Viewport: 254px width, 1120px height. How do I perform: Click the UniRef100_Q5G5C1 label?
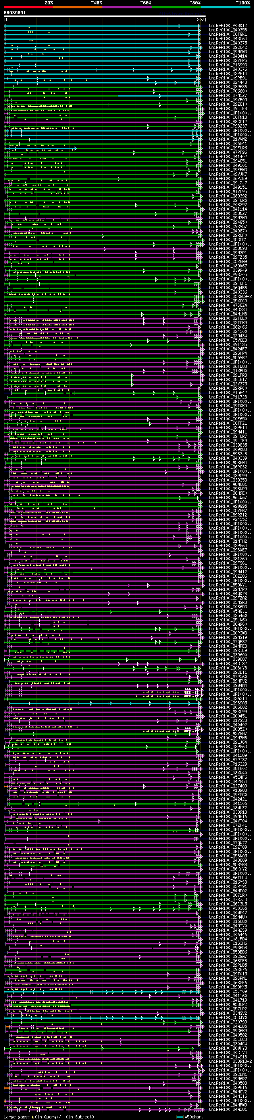pos(228,240)
